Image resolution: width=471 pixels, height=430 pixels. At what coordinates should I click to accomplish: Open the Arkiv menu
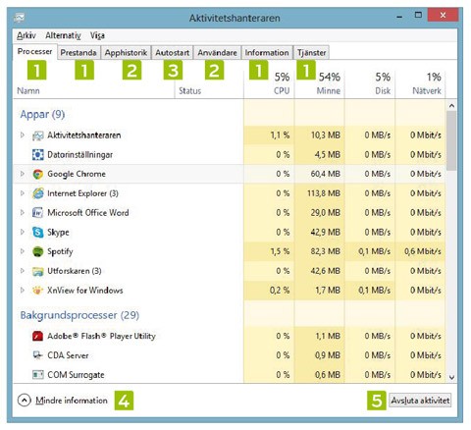pyautogui.click(x=26, y=35)
